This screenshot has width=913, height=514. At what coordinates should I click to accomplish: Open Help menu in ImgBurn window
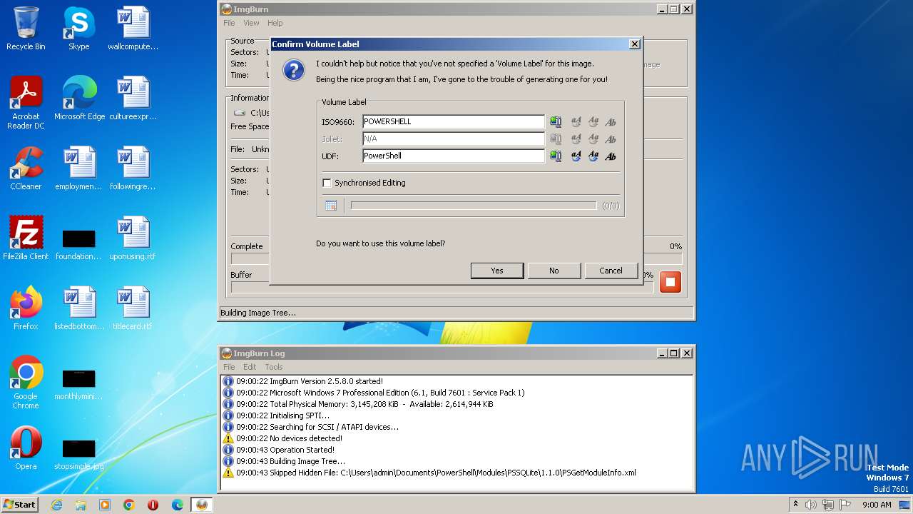pos(275,23)
